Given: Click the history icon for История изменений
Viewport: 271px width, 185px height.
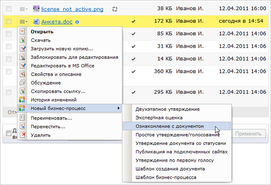Looking at the screenshot, I should 23,100.
